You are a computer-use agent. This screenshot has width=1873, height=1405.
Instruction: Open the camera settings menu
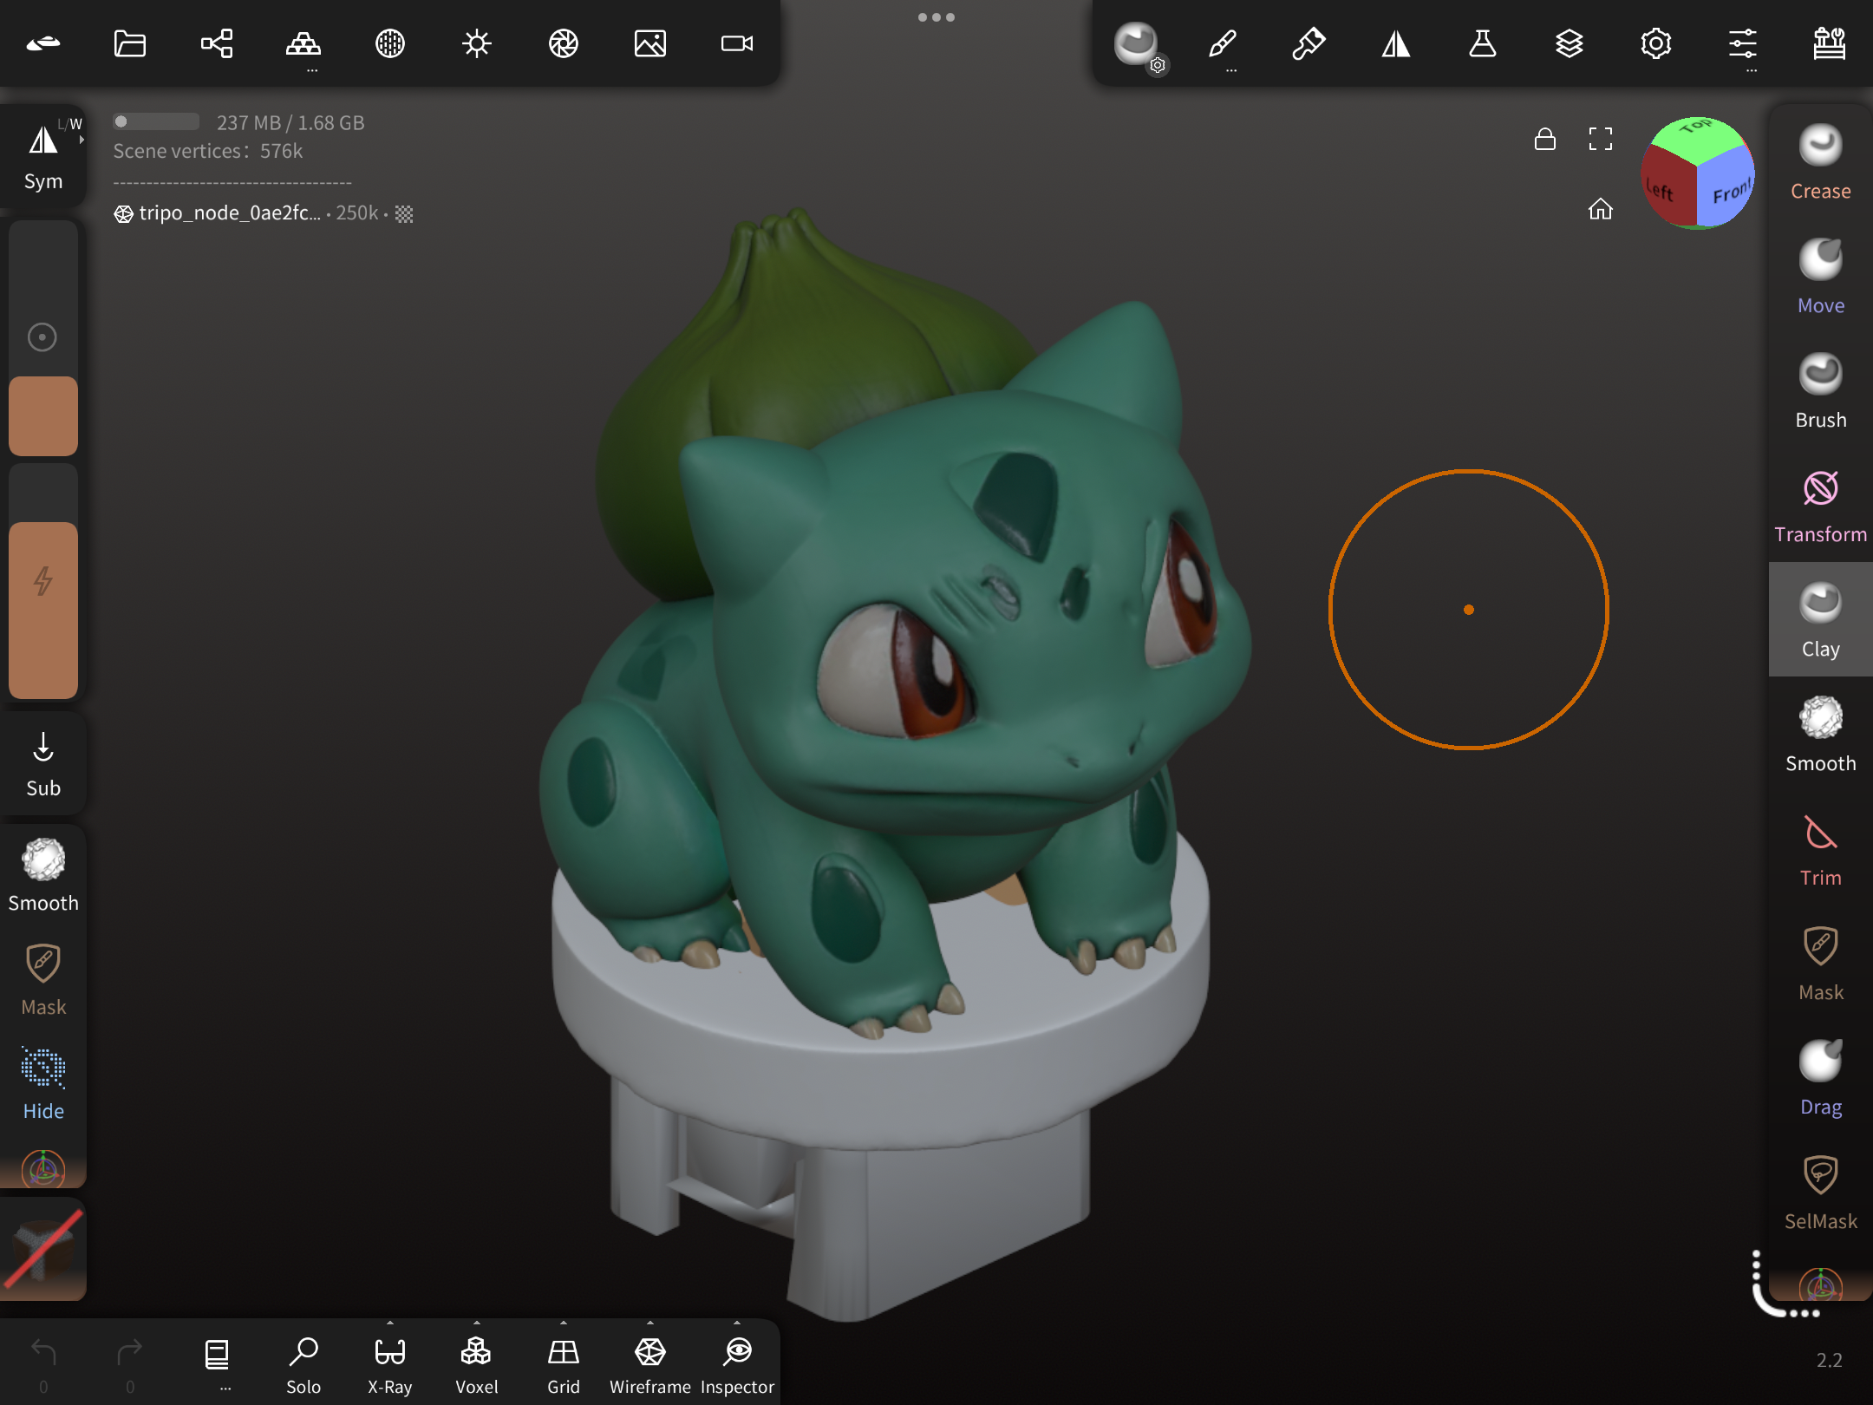(737, 43)
